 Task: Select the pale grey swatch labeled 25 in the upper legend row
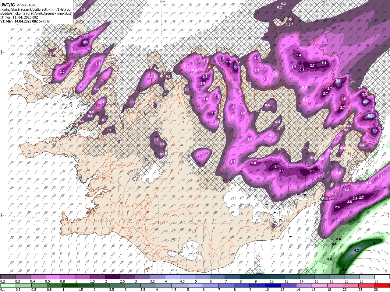[367, 277]
